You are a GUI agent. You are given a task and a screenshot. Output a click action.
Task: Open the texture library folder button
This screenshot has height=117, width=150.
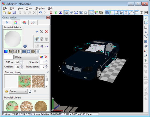click(6, 91)
